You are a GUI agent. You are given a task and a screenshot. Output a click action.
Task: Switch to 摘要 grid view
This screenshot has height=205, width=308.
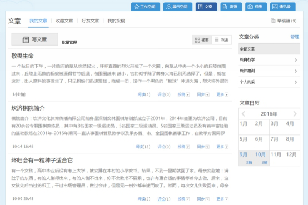click(202, 40)
